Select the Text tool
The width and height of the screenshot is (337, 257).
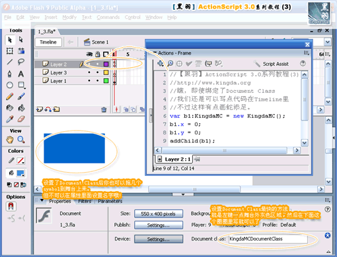click(21, 74)
